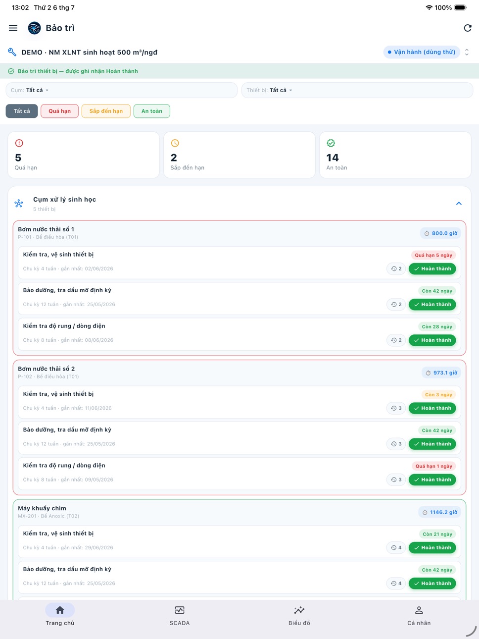479x639 pixels.
Task: Open the Vận hành (dùng thử) status selector
Action: click(x=422, y=52)
